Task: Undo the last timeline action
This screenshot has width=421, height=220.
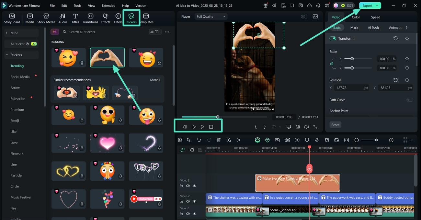Action: [199, 140]
